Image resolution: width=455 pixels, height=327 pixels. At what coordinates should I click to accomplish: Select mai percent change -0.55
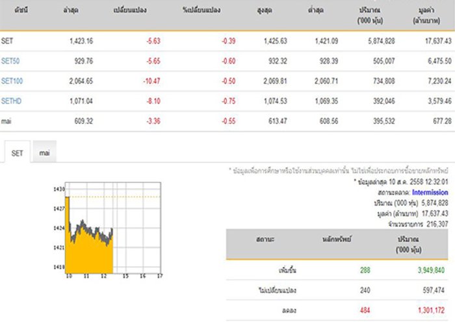pos(229,121)
